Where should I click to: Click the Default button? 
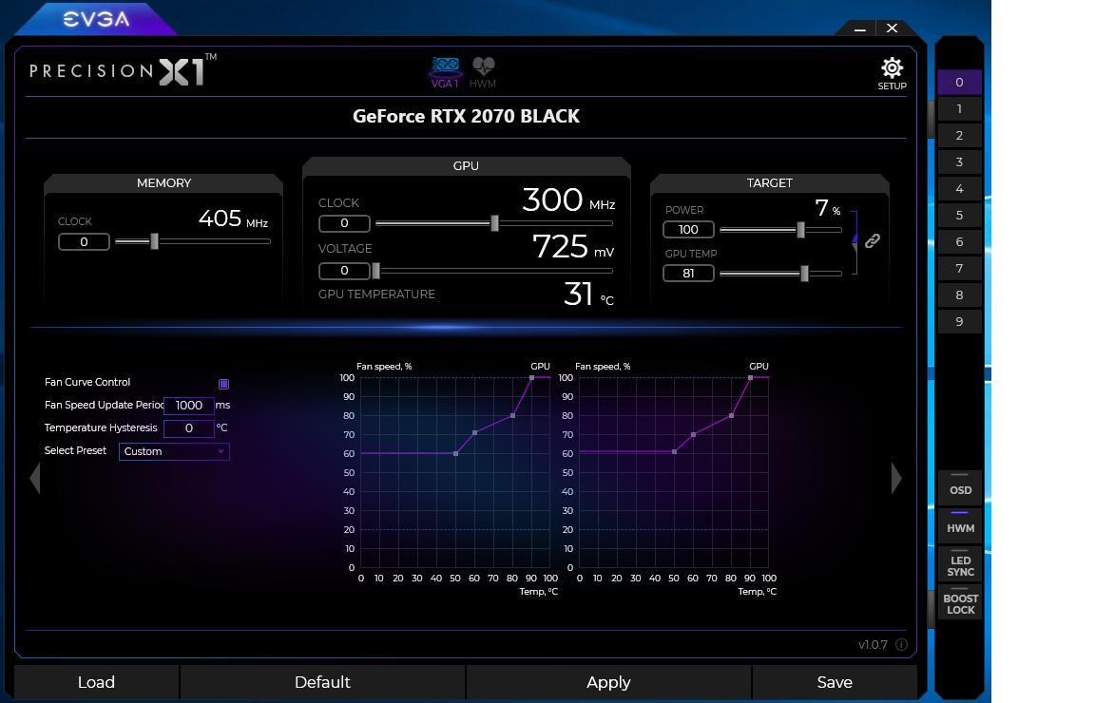(x=322, y=682)
